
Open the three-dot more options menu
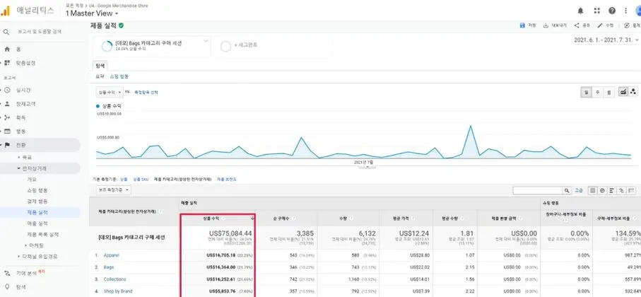point(626,11)
